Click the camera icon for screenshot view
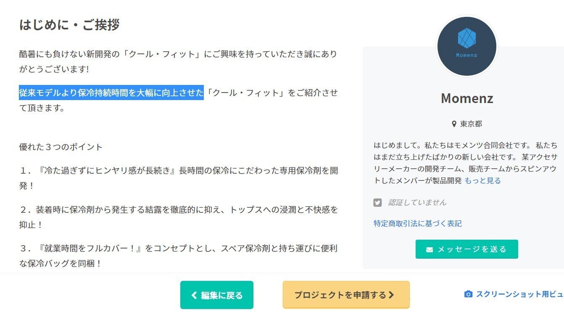This screenshot has width=564, height=312. 468,294
